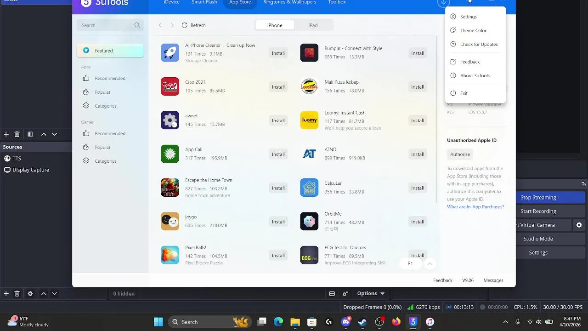Screen dimensions: 588x331
Task: Open Ringtones & Wallpapers tab
Action: 290,2
